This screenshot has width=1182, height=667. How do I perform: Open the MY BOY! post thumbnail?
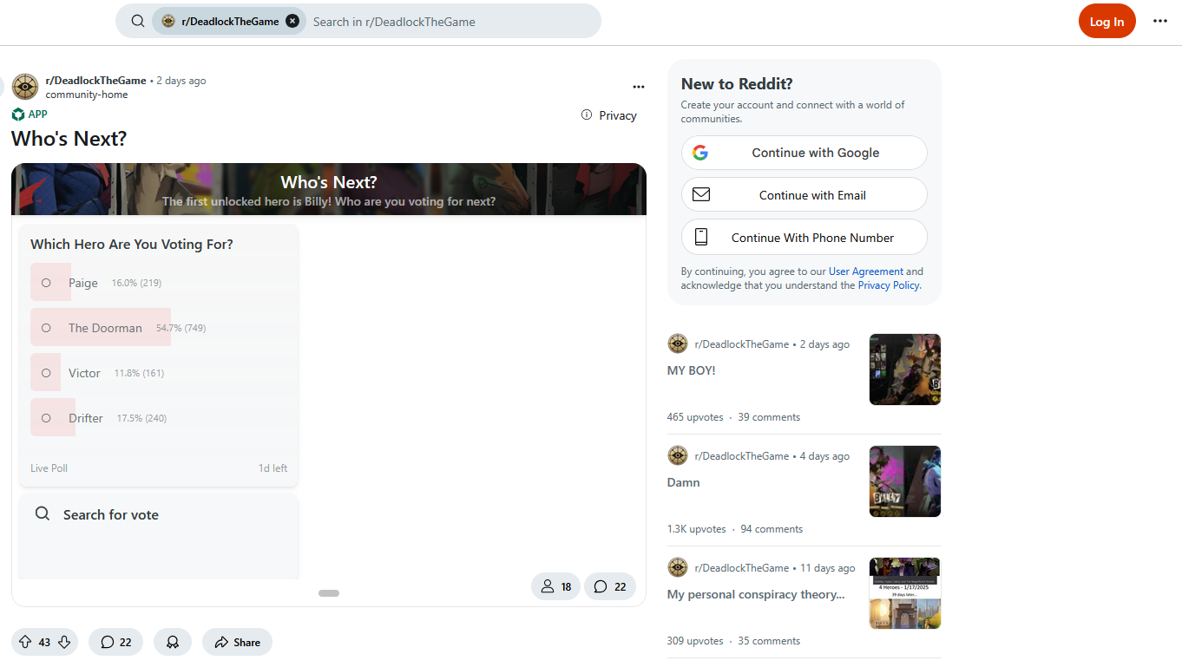click(905, 369)
